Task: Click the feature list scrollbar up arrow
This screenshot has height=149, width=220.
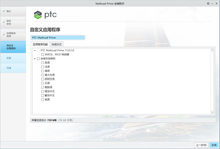Action: click(x=212, y=50)
